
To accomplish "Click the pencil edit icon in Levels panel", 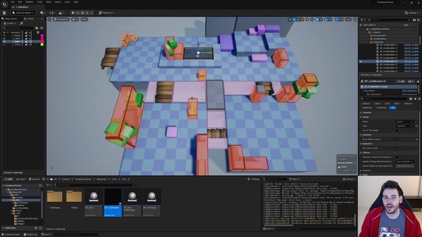I will [21, 24].
